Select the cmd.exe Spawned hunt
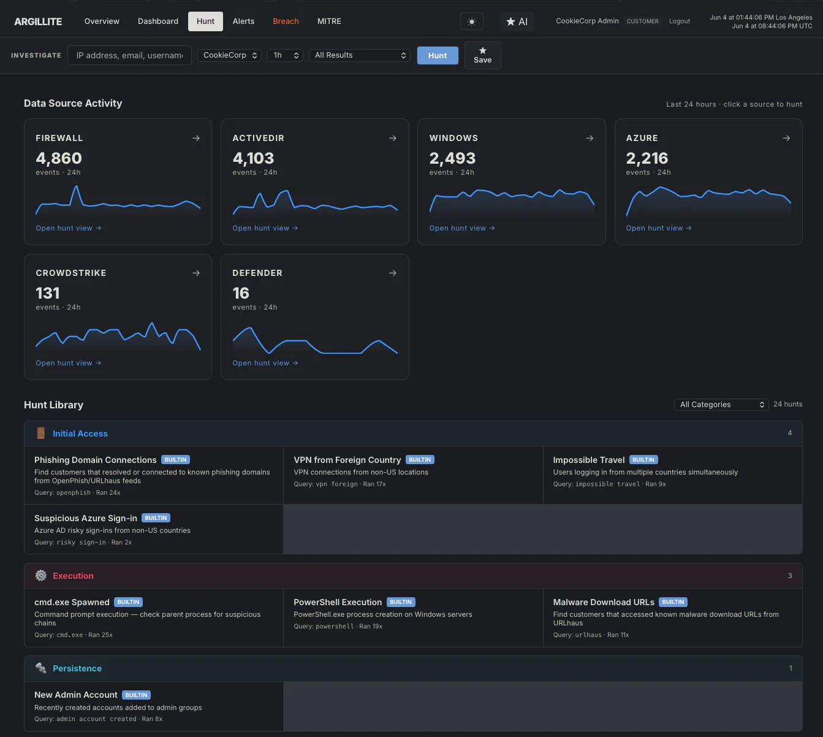 154,617
